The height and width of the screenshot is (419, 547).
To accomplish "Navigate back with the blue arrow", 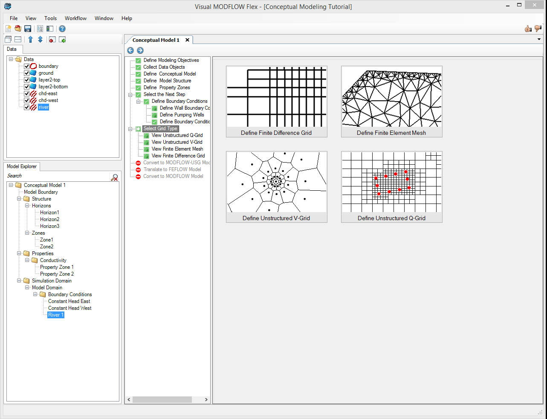I will click(130, 50).
